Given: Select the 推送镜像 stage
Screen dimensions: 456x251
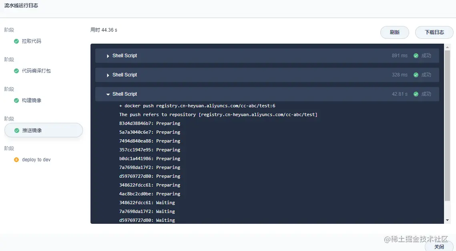Looking at the screenshot, I should [44, 130].
